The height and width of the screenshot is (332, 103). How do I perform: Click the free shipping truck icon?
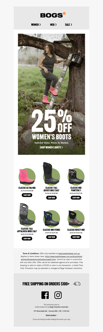pyautogui.click(x=77, y=284)
